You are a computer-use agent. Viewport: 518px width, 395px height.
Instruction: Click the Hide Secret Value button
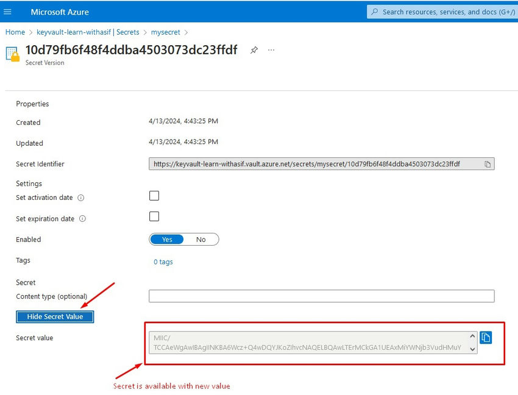click(x=55, y=316)
